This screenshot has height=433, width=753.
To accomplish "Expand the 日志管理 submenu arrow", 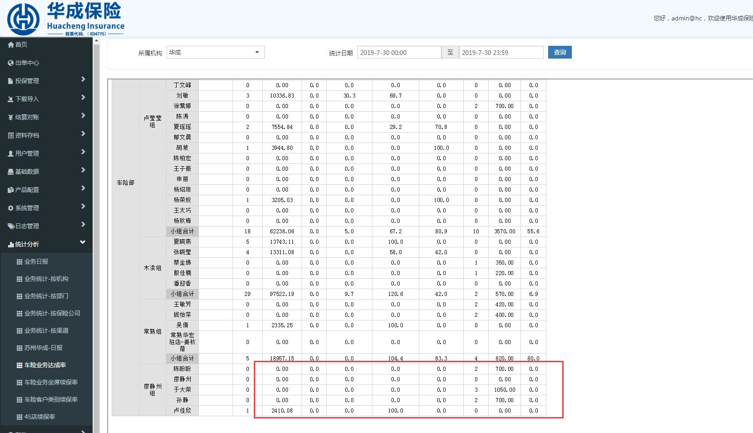I will [x=83, y=224].
